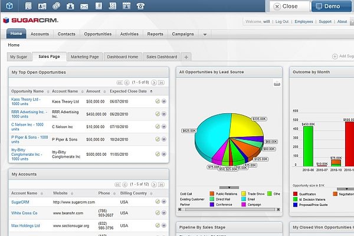Edit the Kaos Theory Ltd opportunity row
This screenshot has width=354, height=236.
point(158,101)
